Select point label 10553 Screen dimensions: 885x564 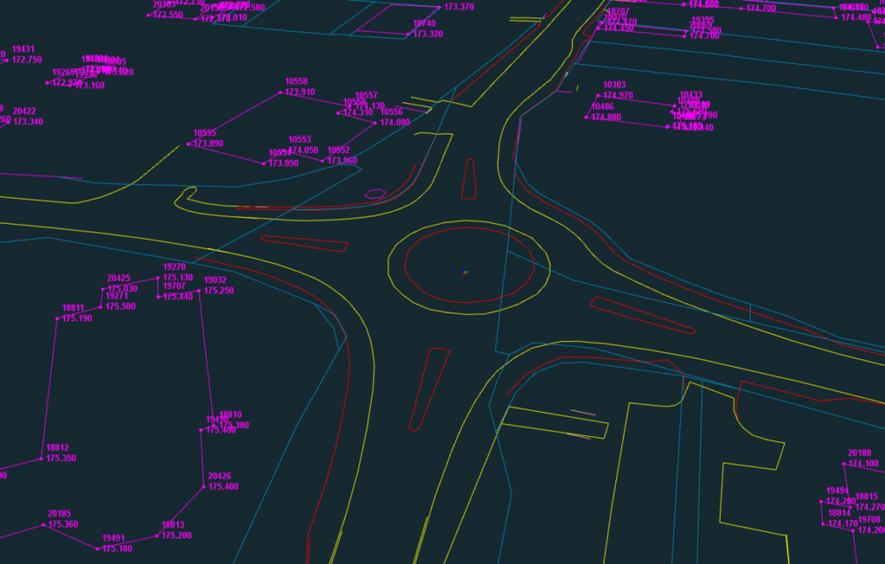coord(300,140)
